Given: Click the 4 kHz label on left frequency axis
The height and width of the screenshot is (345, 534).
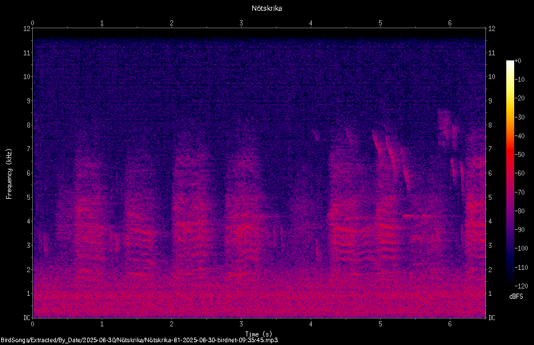Looking at the screenshot, I should [x=29, y=221].
